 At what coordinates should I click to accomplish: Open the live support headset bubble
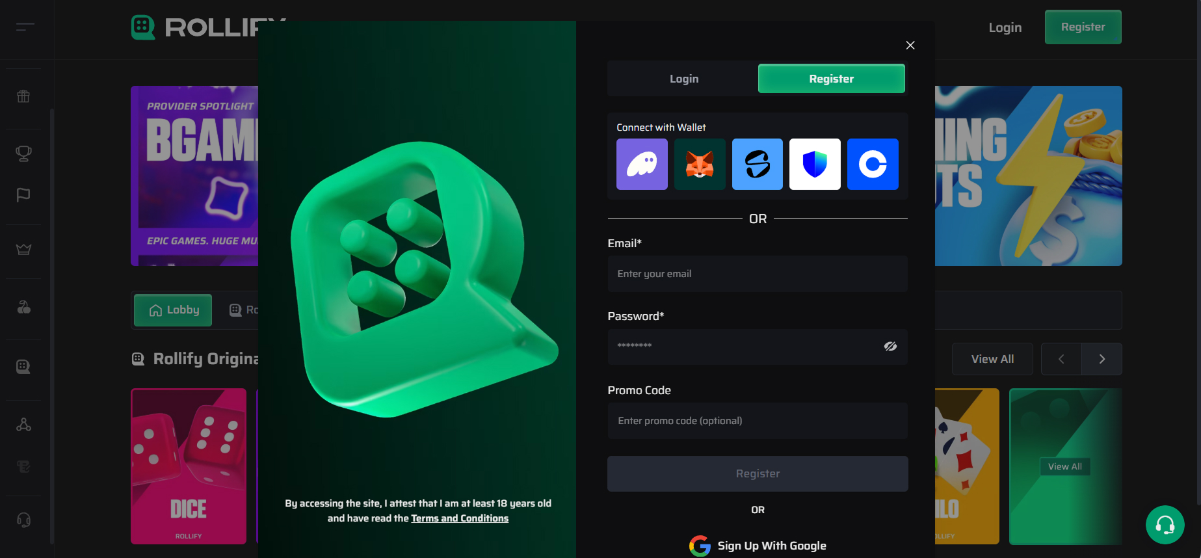point(1165,525)
